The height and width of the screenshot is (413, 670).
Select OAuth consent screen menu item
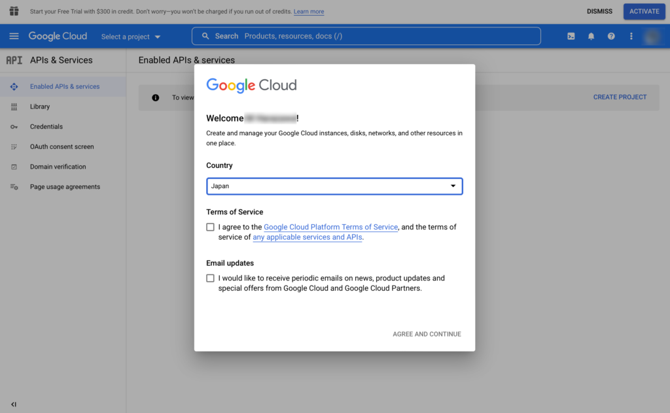62,147
